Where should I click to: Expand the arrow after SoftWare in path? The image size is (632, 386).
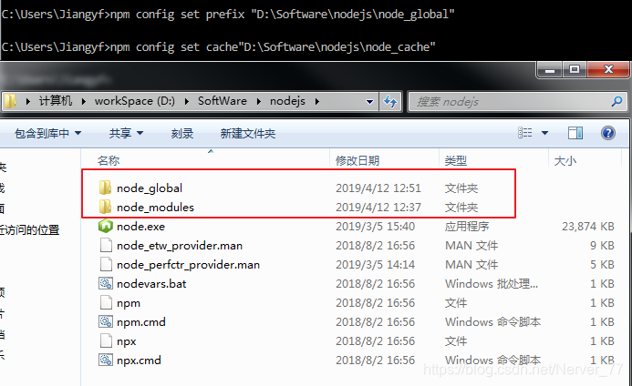pyautogui.click(x=259, y=101)
